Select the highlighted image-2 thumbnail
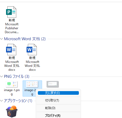The image size is (122, 118). 32,84
